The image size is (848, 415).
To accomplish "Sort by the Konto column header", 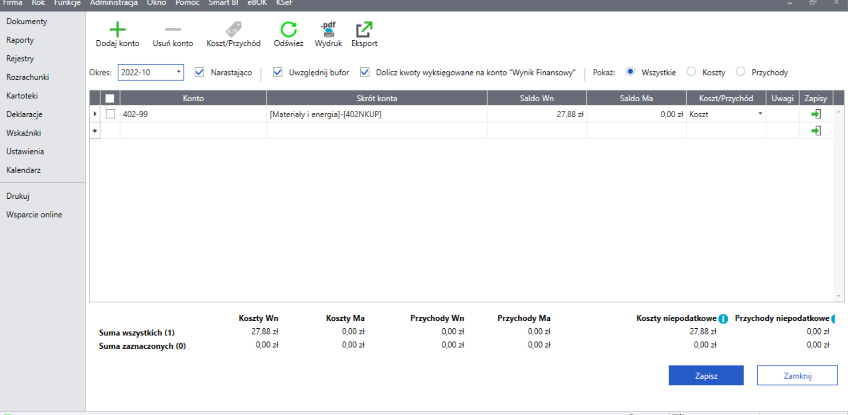I will click(x=193, y=98).
